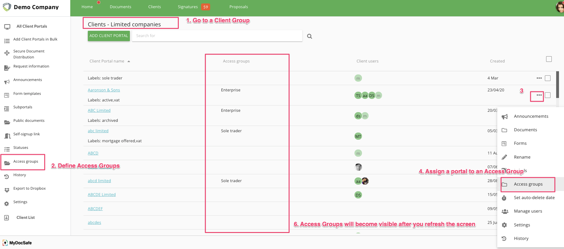Open the Statuses list icon in sidebar
564x249 pixels.
[7, 149]
